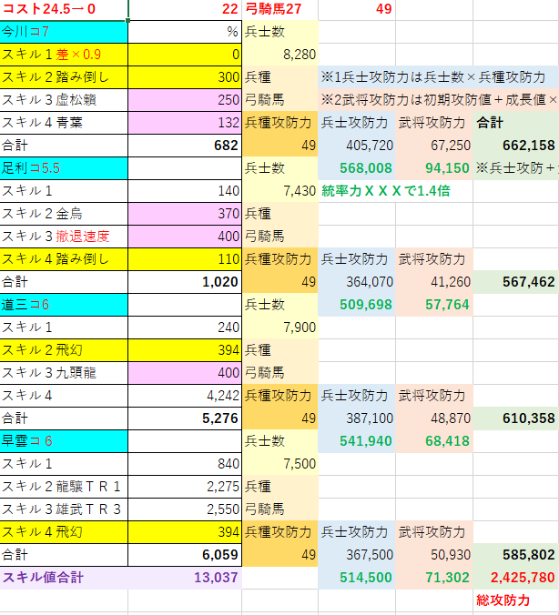Viewport: 559px width, 615px height.
Task: Select the スキル4 value 4,242 cell
Action: (185, 396)
